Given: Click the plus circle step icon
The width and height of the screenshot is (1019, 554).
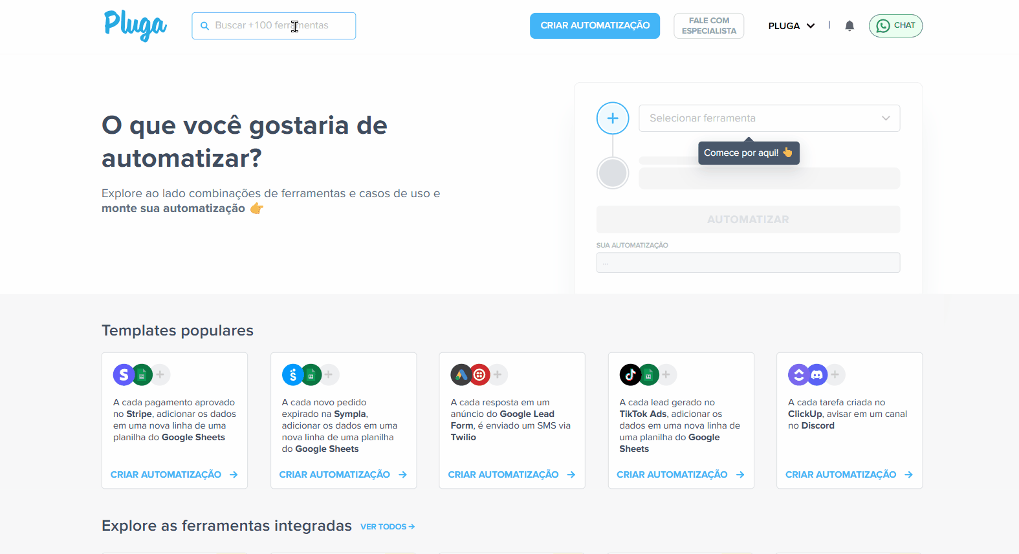Looking at the screenshot, I should pos(613,118).
